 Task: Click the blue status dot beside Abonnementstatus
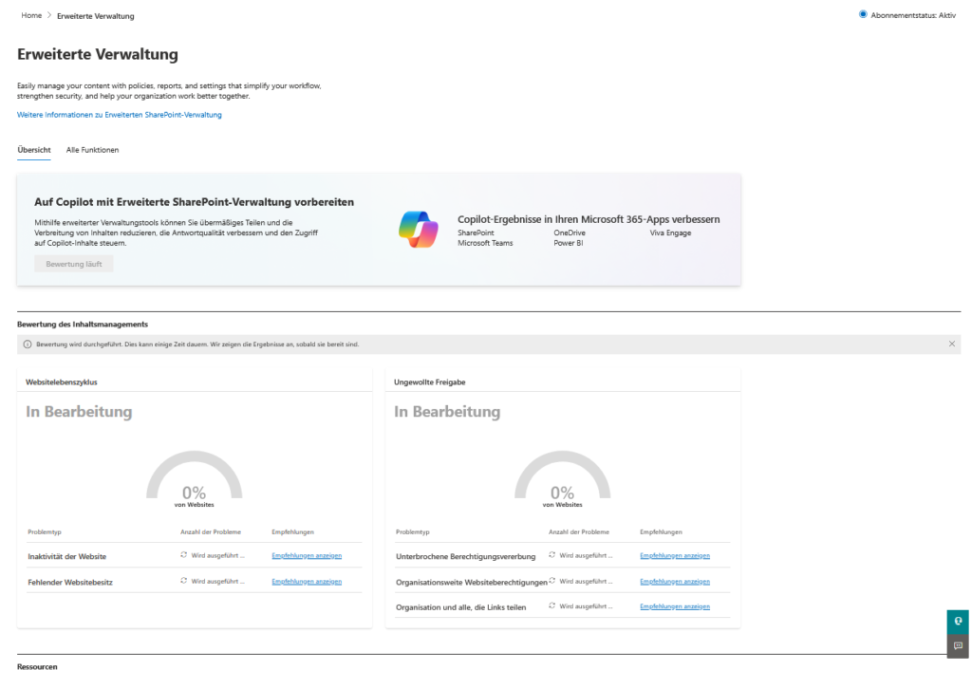click(863, 13)
